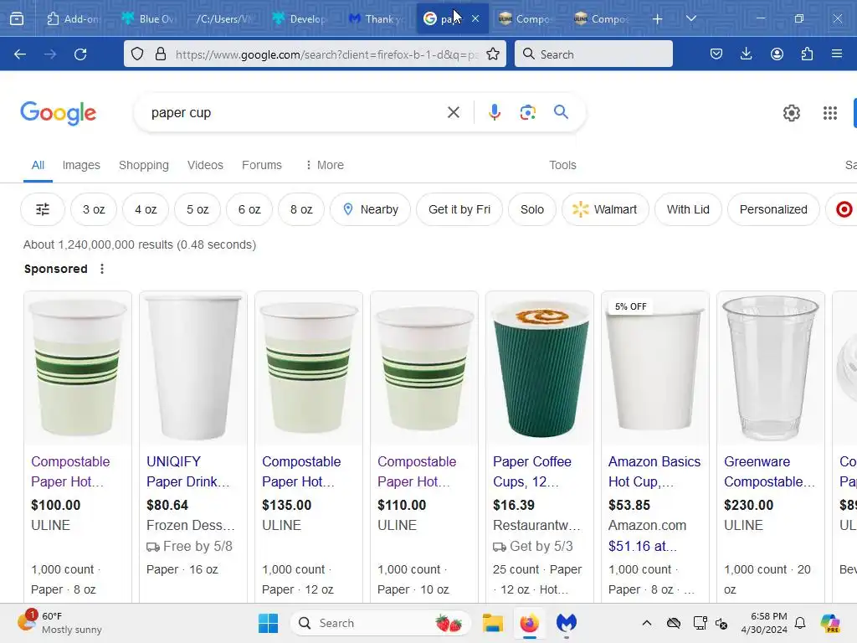
Task: Switch to the Blue Ov browser tab
Action: pos(149,19)
